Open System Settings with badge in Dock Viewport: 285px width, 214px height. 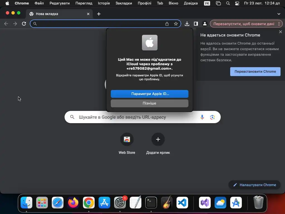click(120, 203)
